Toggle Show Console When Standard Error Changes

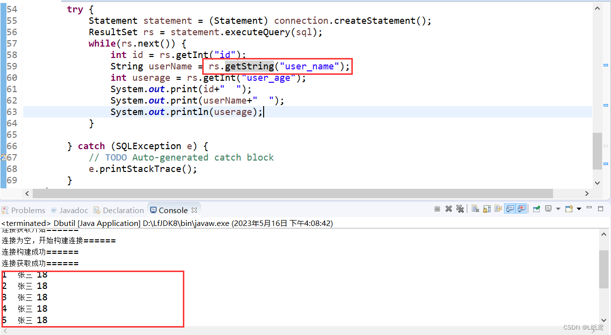click(521, 209)
